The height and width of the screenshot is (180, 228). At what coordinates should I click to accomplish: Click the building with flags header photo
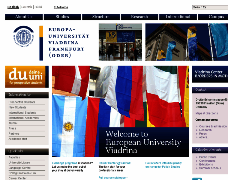(x=187, y=42)
